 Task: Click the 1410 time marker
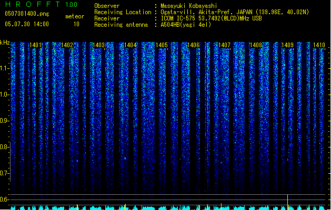[319, 45]
